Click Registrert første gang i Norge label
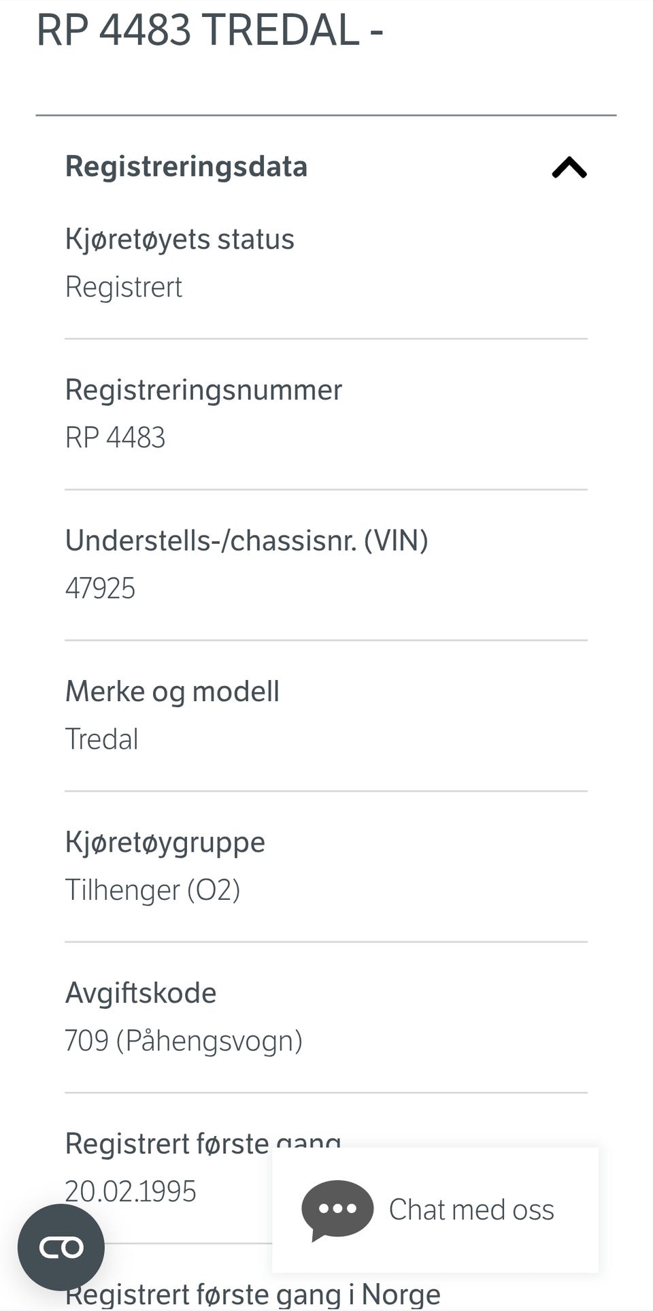 pyautogui.click(x=253, y=1294)
